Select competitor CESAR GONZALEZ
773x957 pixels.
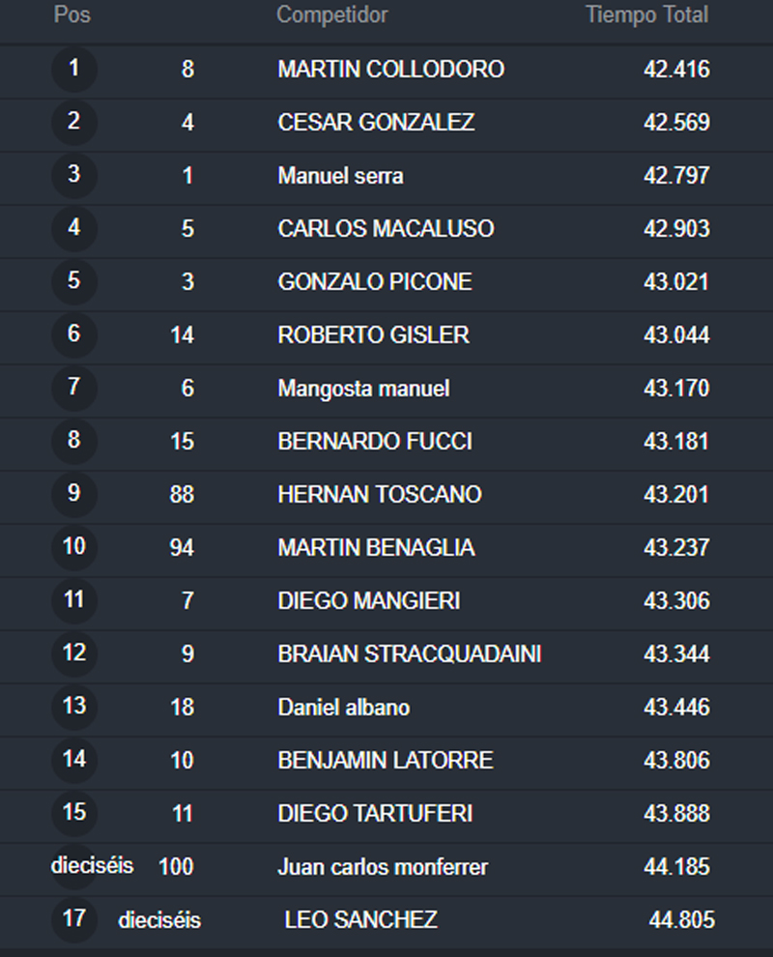[x=376, y=122]
